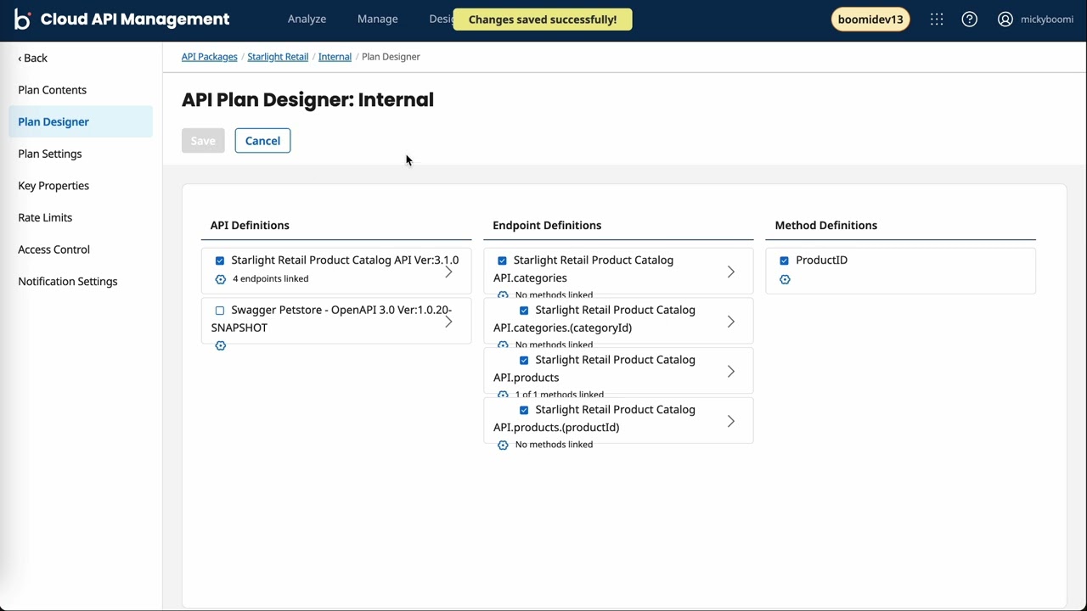The height and width of the screenshot is (611, 1087).
Task: Toggle API.products endpoint checkbox
Action: pos(524,360)
